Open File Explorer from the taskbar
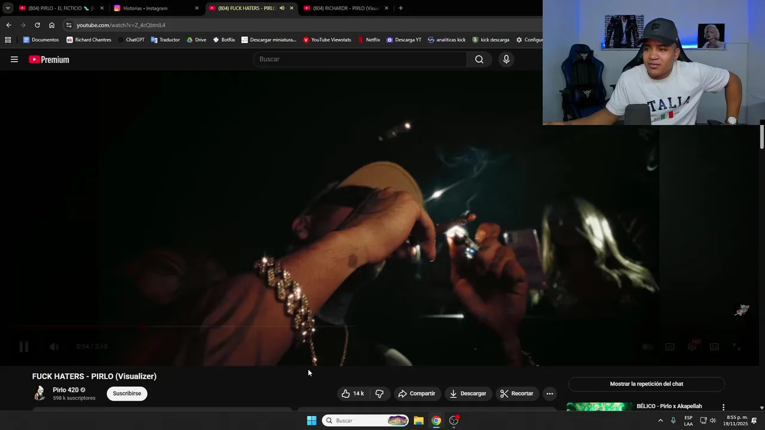 click(418, 420)
